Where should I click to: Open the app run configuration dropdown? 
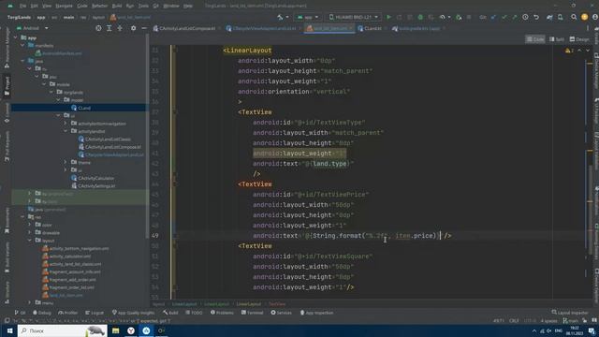click(308, 17)
